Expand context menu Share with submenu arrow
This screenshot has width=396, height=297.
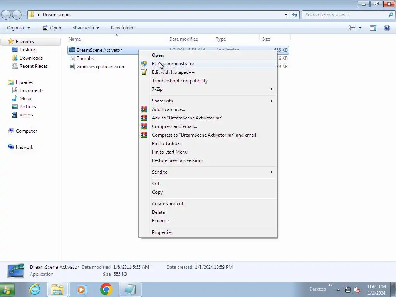[x=272, y=101]
